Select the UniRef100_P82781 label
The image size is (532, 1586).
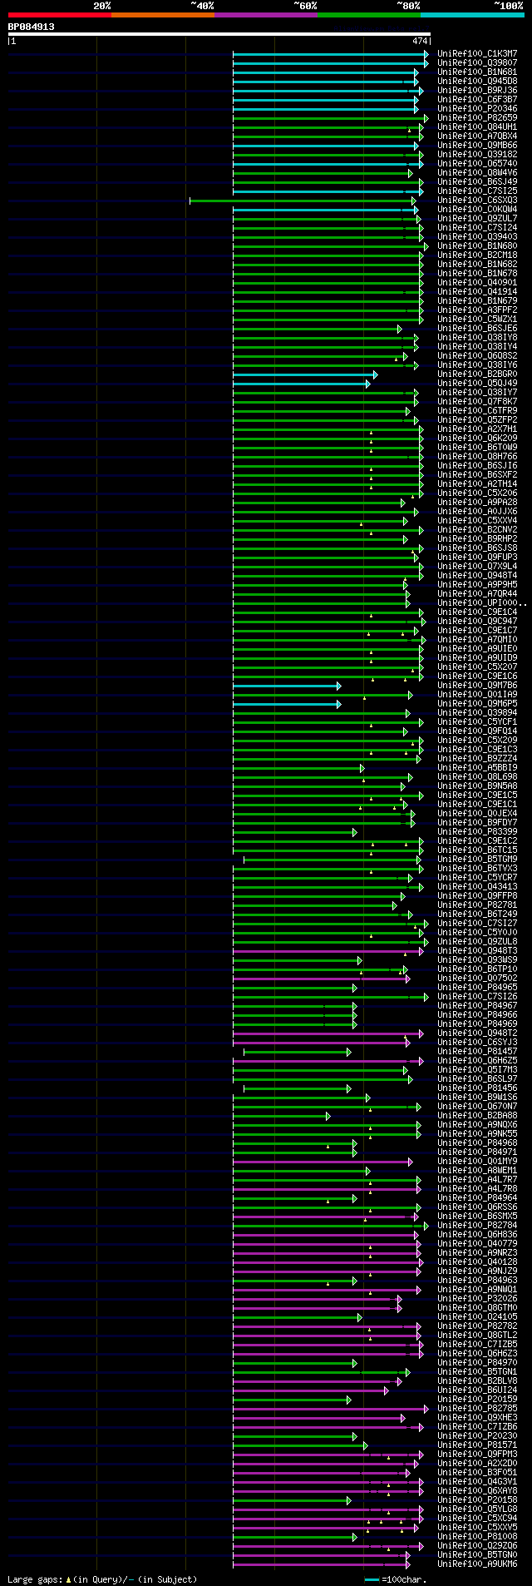pyautogui.click(x=477, y=905)
